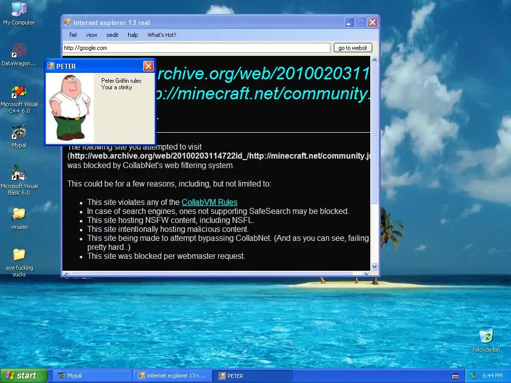Click the Peter Griffin picture

click(x=70, y=108)
